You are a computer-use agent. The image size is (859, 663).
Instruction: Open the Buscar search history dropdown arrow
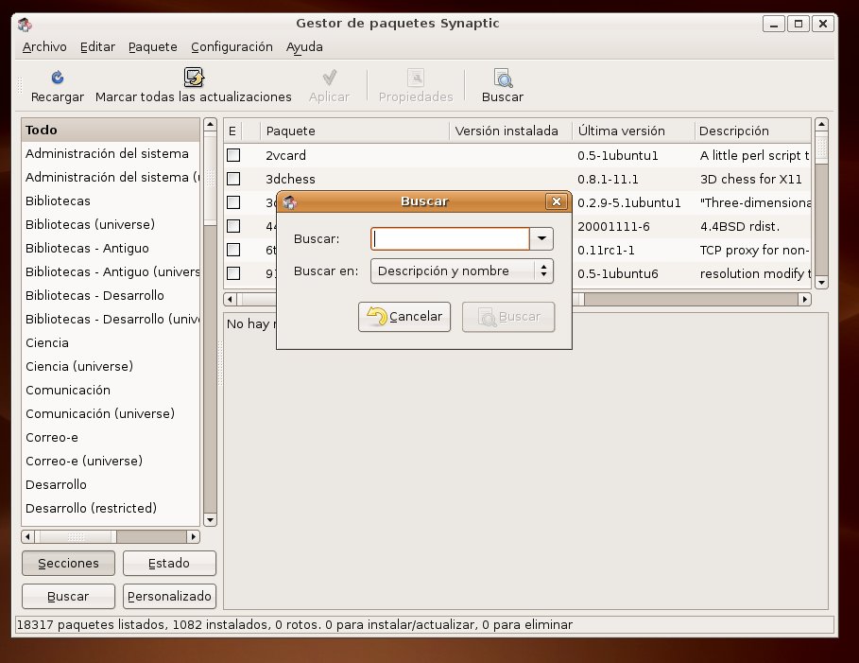tap(541, 238)
